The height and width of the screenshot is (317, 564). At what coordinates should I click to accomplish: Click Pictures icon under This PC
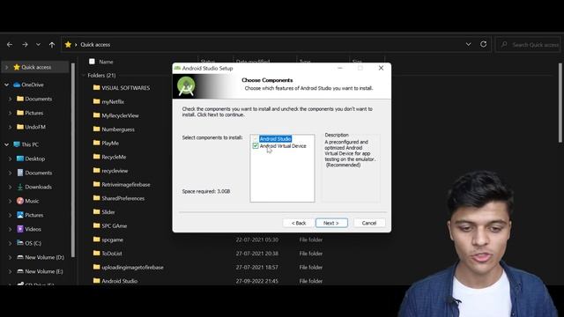click(x=20, y=215)
